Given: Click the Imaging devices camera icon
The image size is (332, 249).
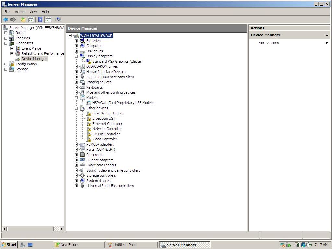Looking at the screenshot, I should coord(82,82).
